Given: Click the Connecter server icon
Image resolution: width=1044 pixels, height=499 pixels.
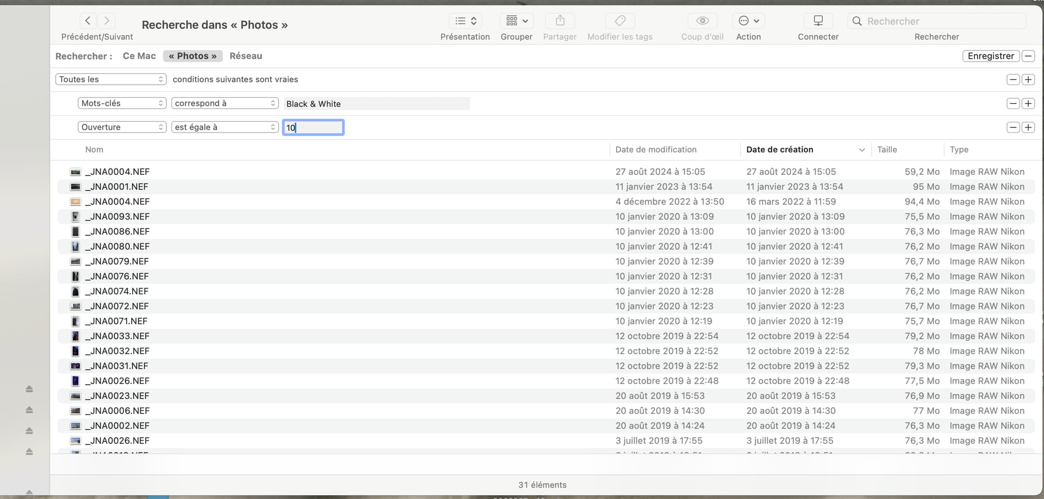Looking at the screenshot, I should click(x=818, y=21).
